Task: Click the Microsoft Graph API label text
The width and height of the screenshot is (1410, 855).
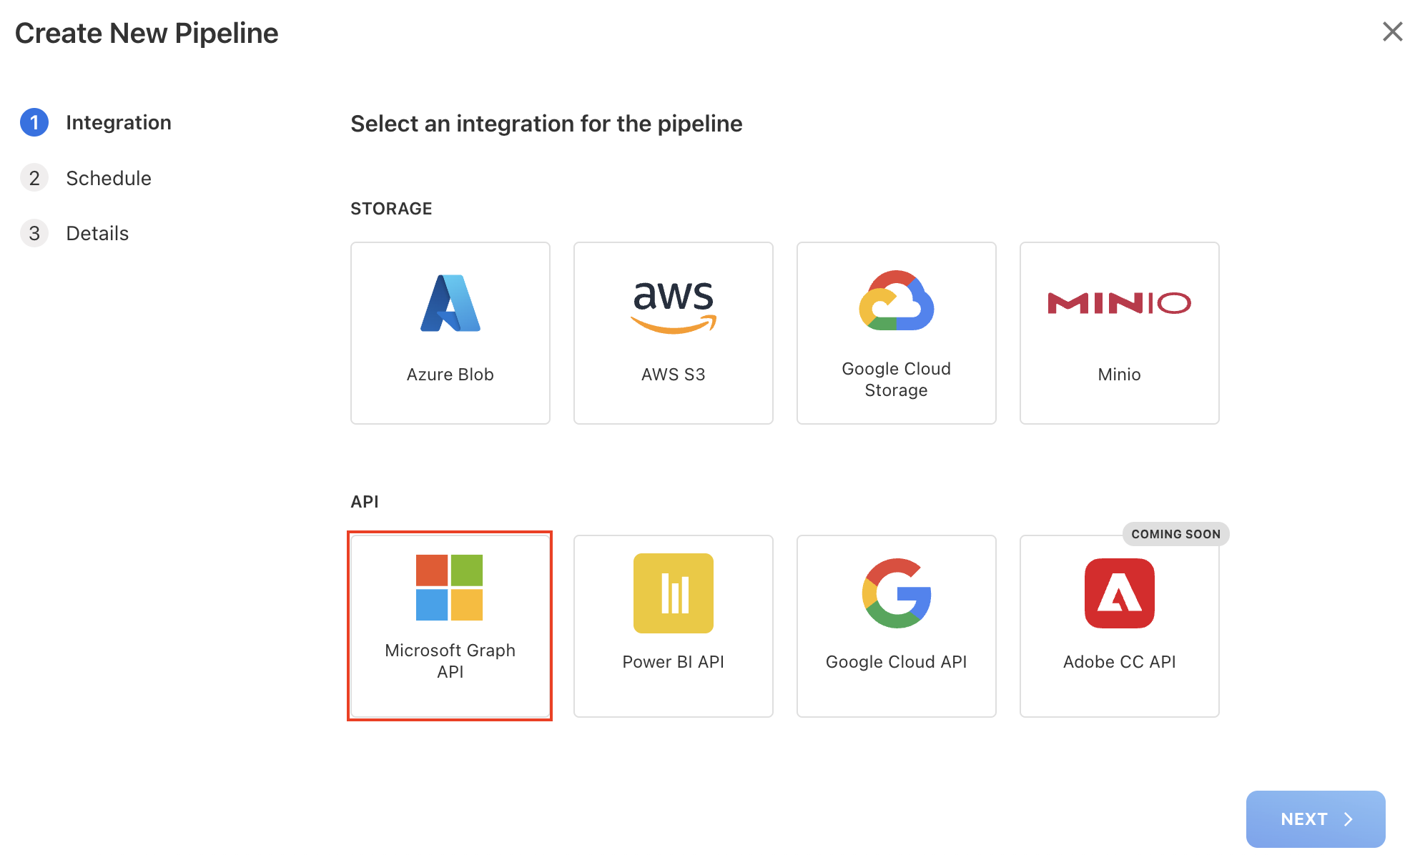Action: 450,661
